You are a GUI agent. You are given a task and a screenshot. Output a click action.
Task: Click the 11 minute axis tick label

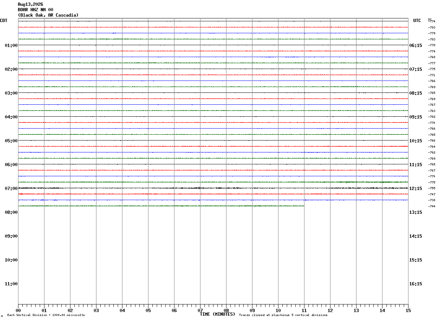pos(304,311)
